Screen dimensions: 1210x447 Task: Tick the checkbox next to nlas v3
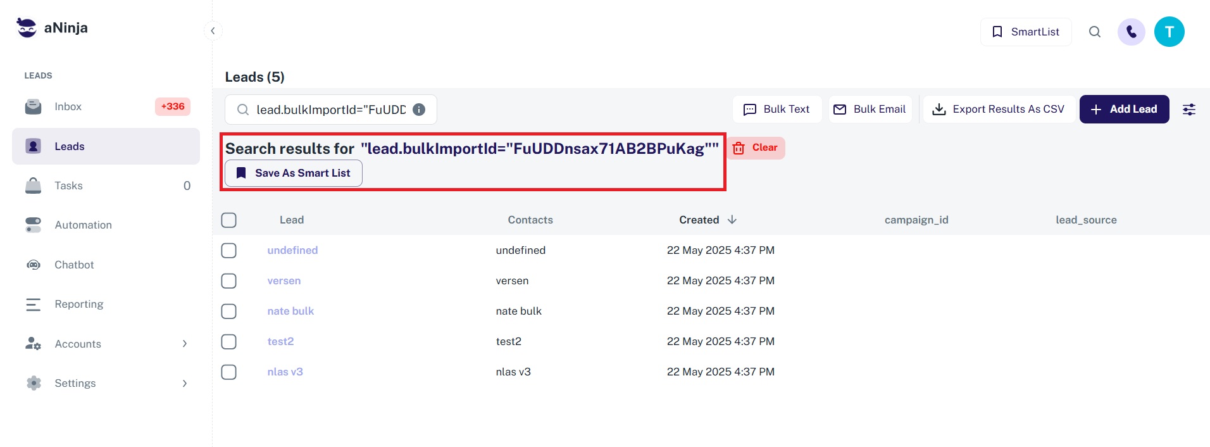click(229, 372)
